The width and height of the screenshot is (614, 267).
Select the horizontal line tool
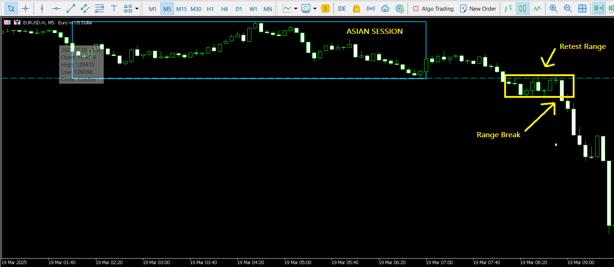coord(56,8)
